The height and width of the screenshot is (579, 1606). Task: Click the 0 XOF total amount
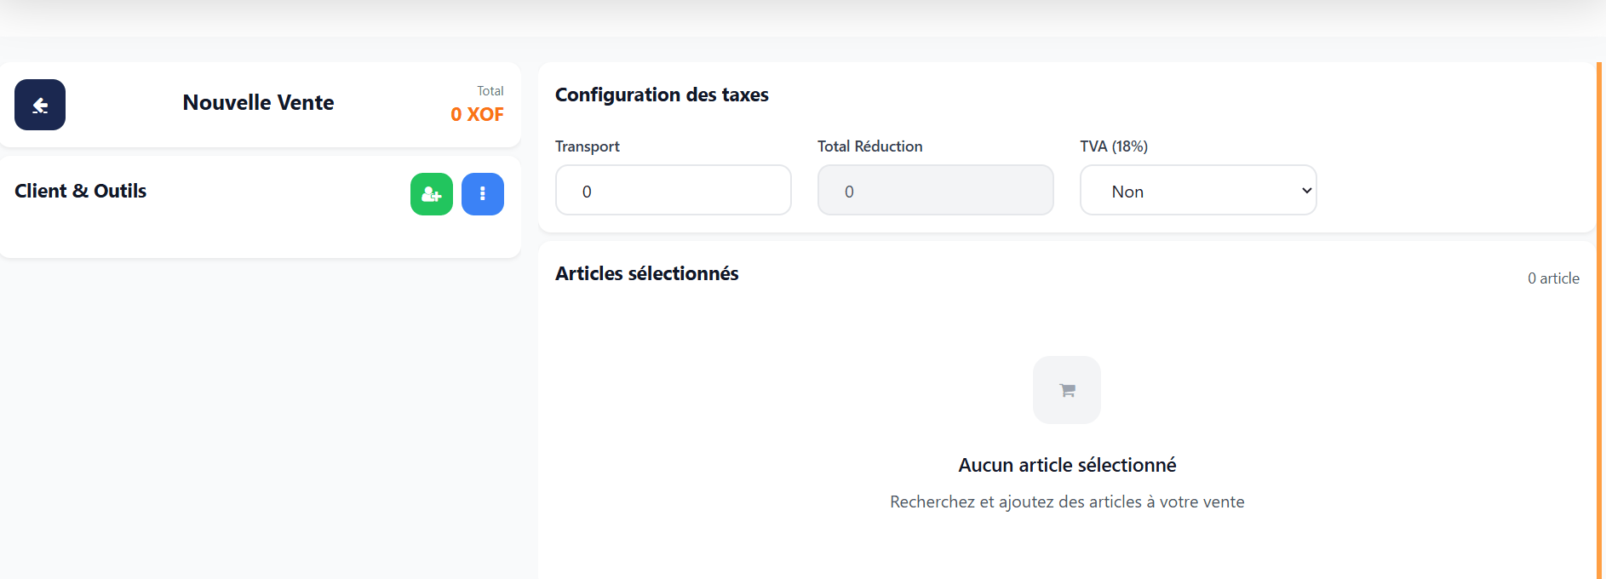coord(477,113)
